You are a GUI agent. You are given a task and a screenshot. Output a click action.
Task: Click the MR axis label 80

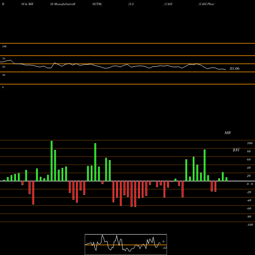(249, 151)
